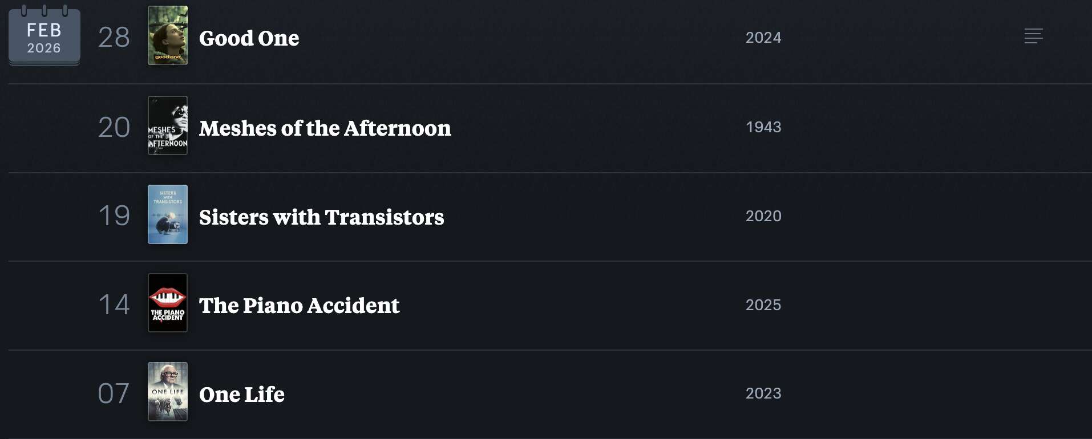Screen dimensions: 1092x439
Task: Click the Meshes of the Afternoon poster
Action: (x=168, y=125)
